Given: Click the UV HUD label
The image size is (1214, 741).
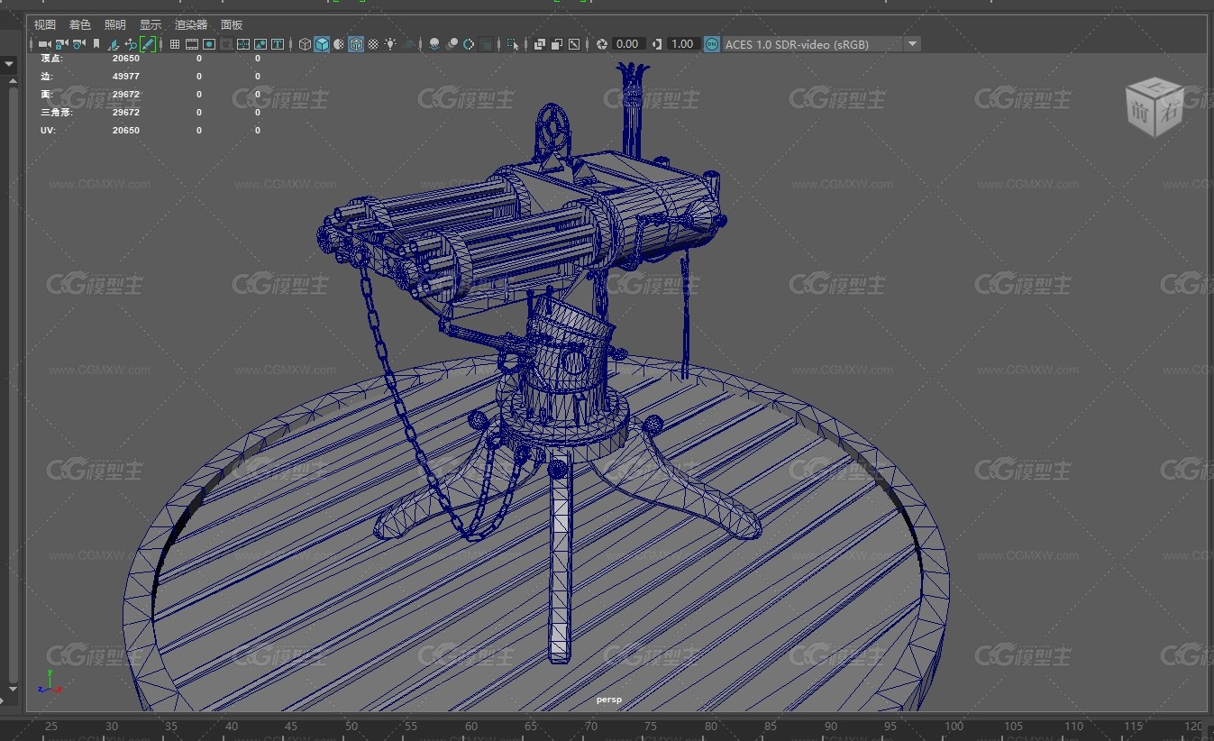Looking at the screenshot, I should (x=48, y=131).
